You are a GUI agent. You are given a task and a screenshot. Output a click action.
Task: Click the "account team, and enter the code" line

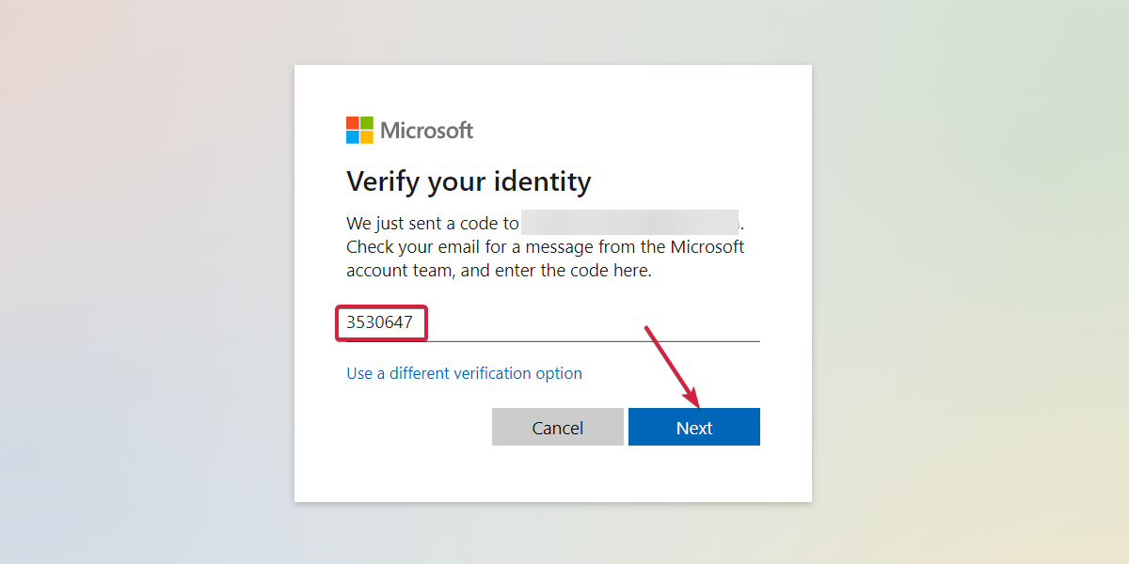click(x=499, y=271)
